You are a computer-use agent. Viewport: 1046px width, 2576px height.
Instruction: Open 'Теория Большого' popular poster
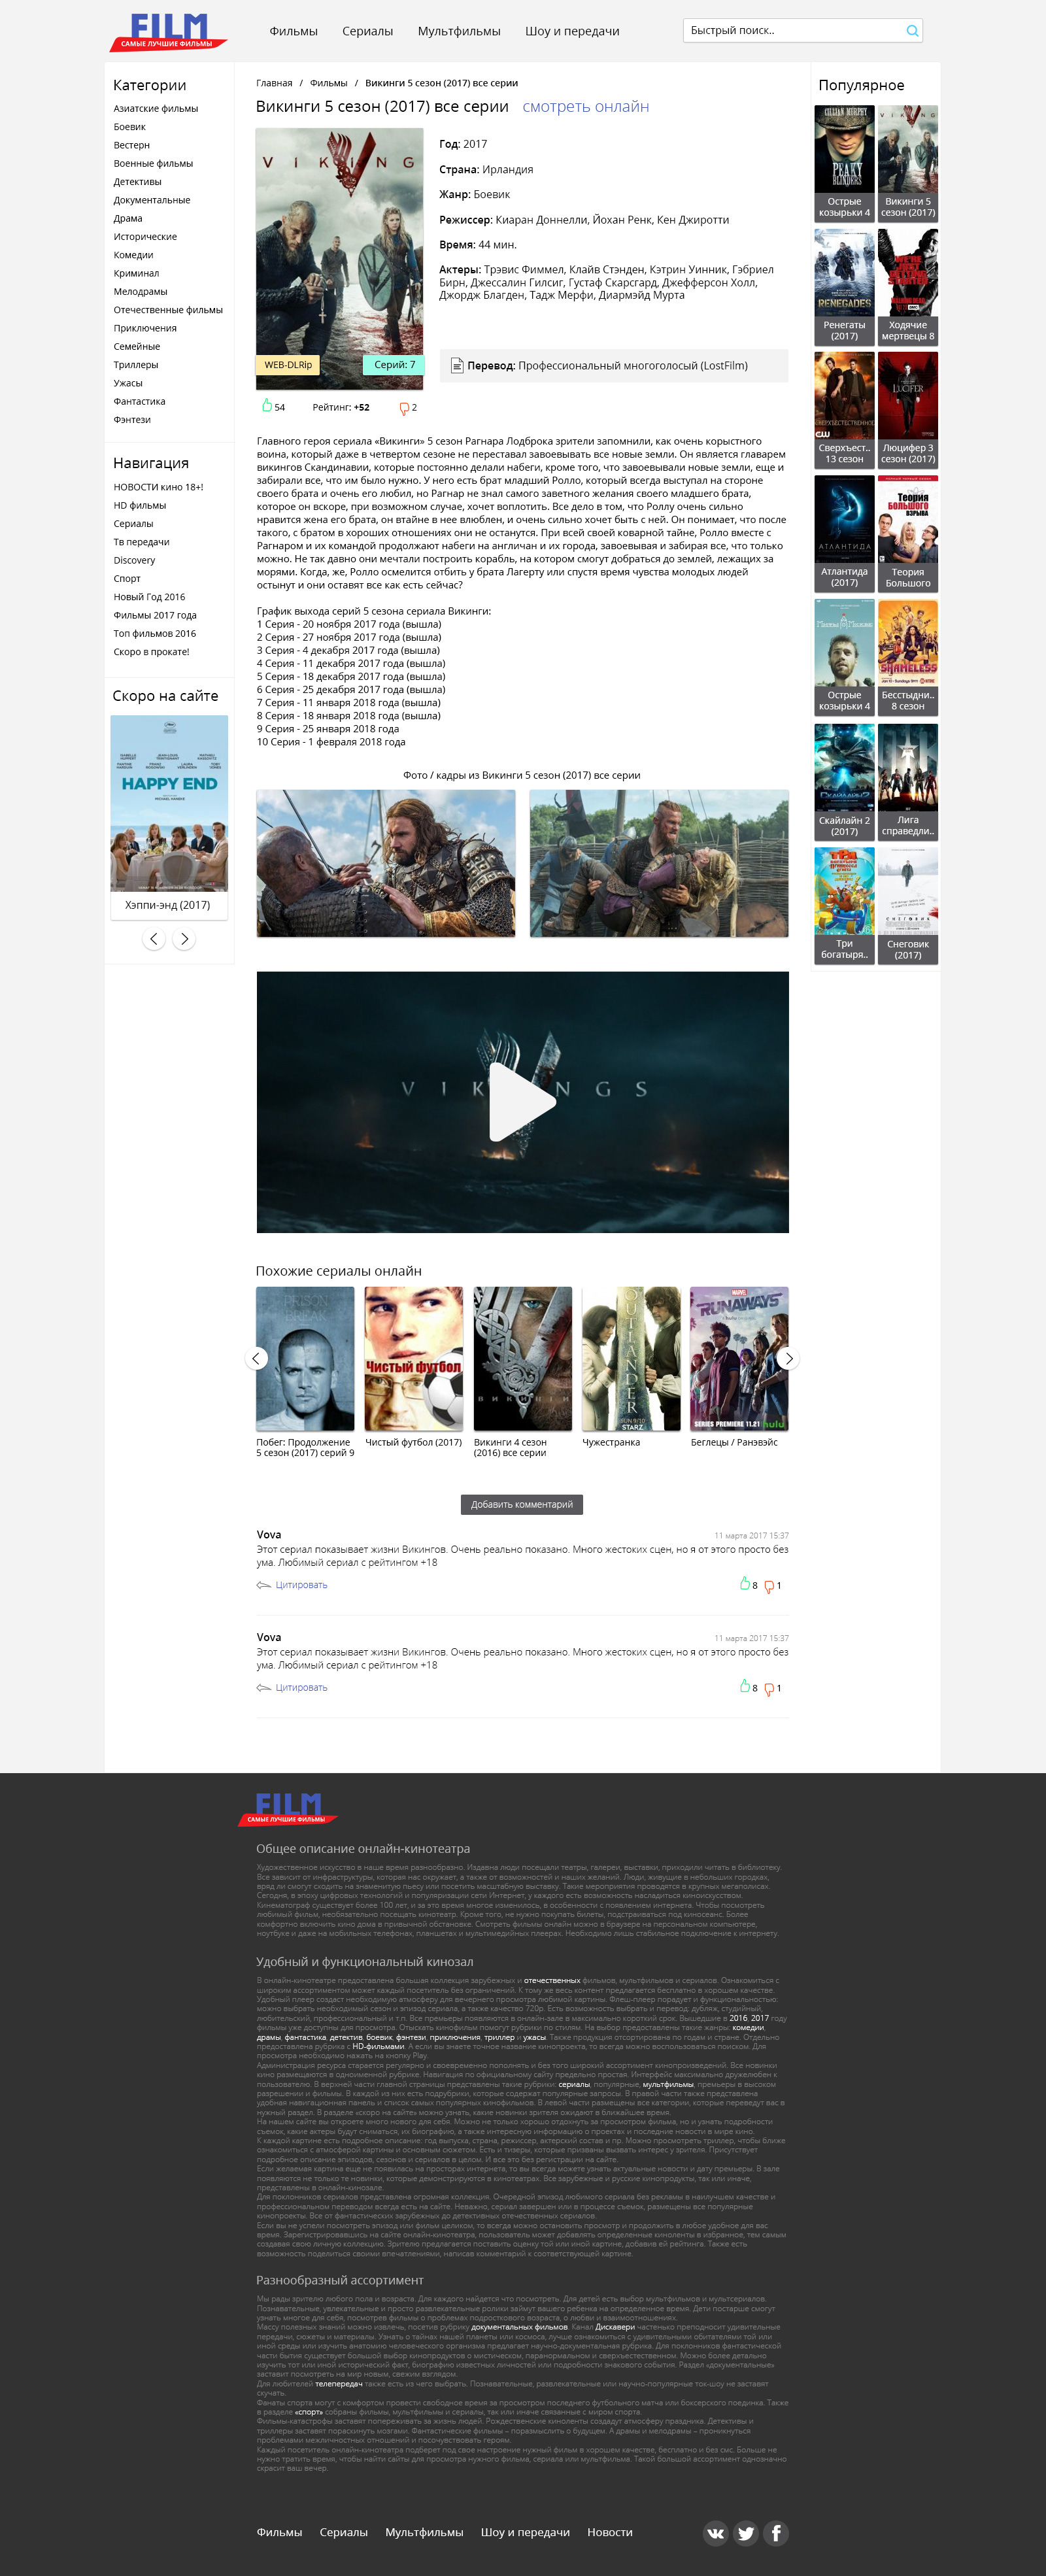(908, 534)
